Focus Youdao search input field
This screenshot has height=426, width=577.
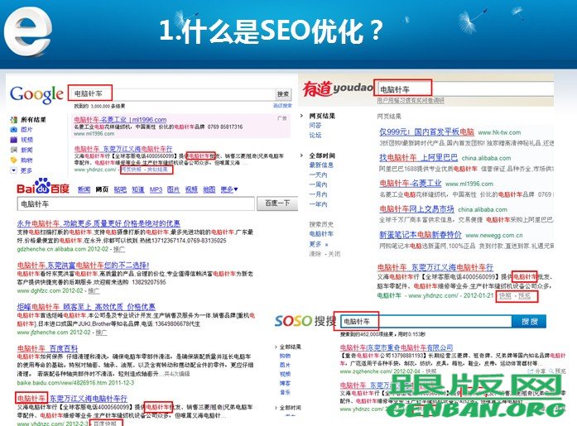click(x=464, y=89)
